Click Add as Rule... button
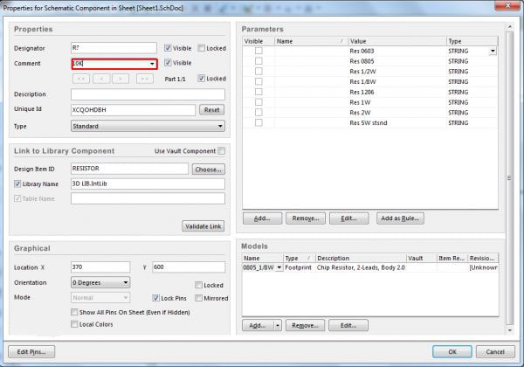 (400, 218)
